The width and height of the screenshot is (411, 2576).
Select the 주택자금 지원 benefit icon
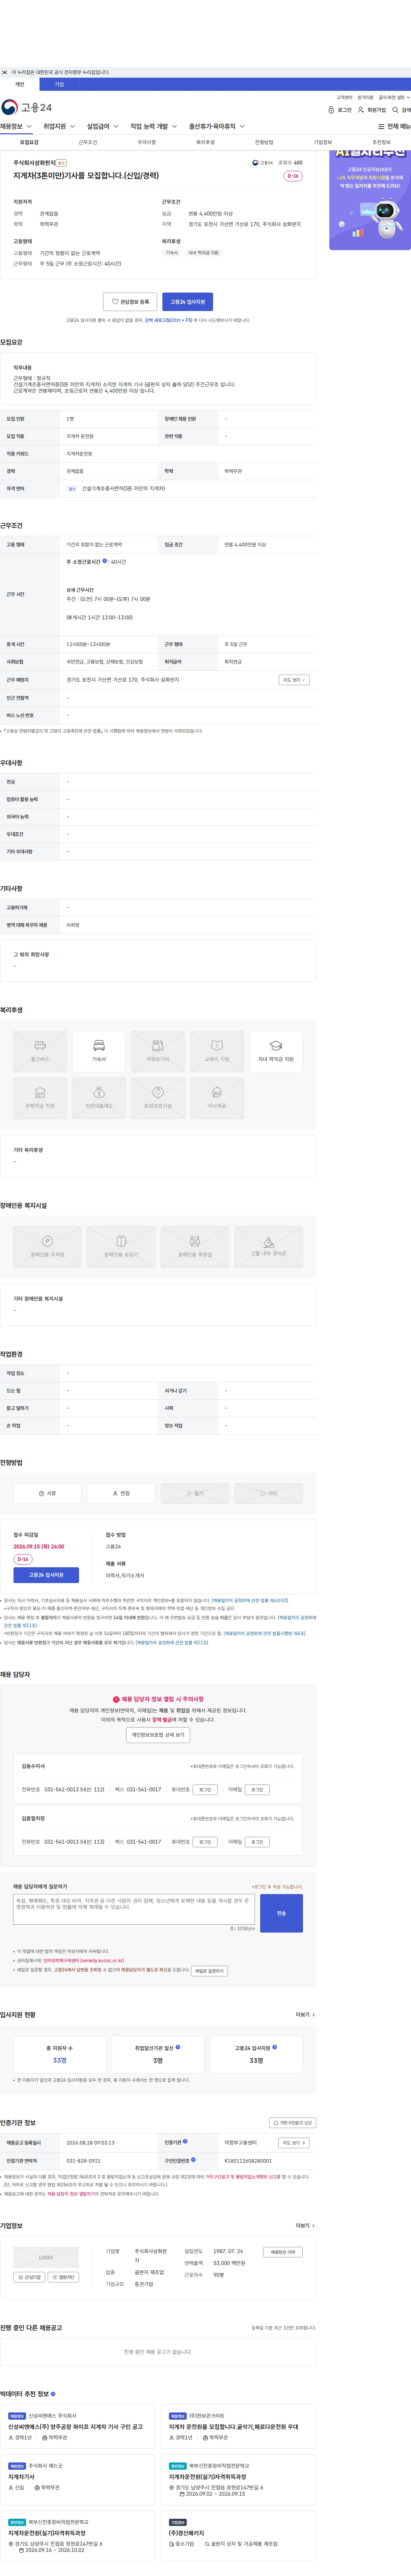pos(40,1098)
